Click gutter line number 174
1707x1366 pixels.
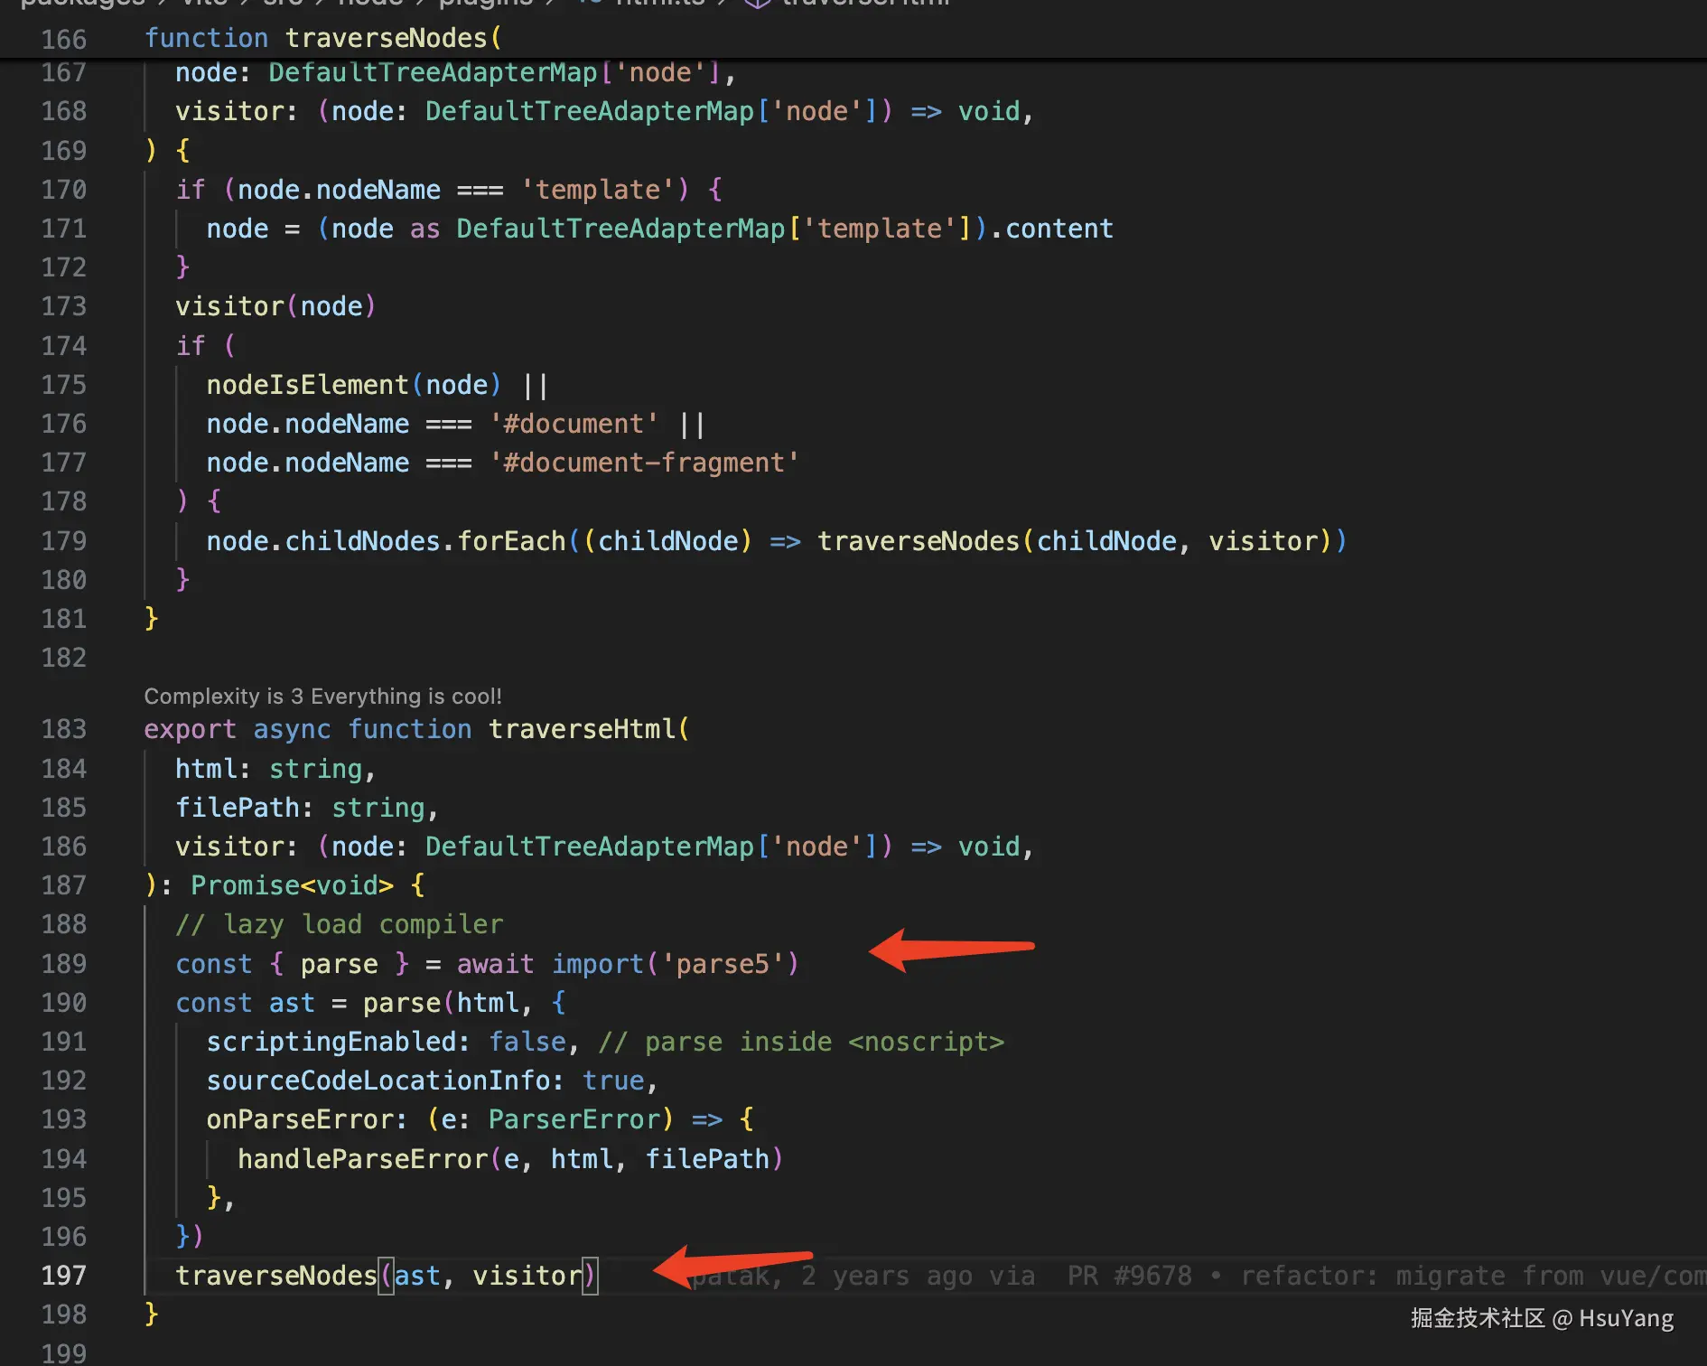point(64,346)
